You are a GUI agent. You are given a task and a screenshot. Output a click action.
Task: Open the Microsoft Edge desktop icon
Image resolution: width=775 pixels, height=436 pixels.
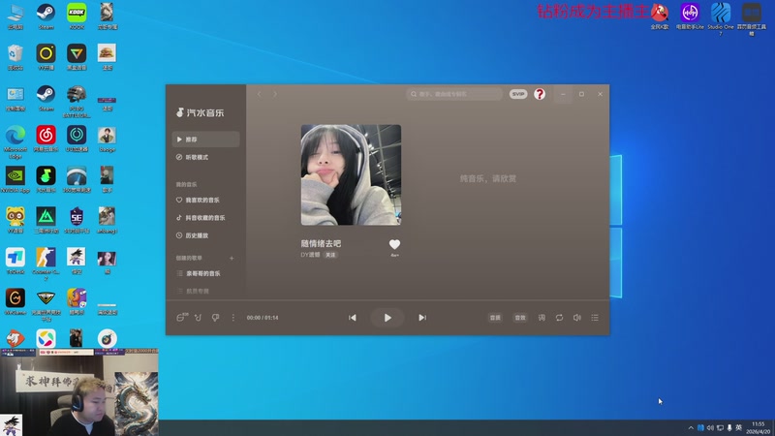(15, 141)
